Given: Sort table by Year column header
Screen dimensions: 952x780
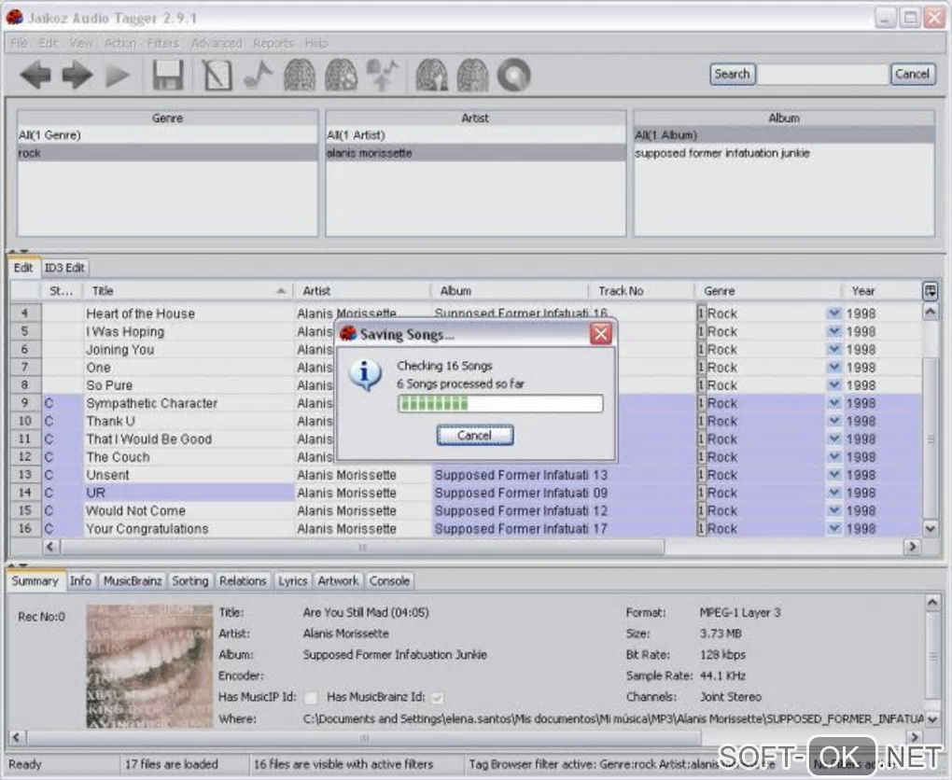Looking at the screenshot, I should point(881,291).
